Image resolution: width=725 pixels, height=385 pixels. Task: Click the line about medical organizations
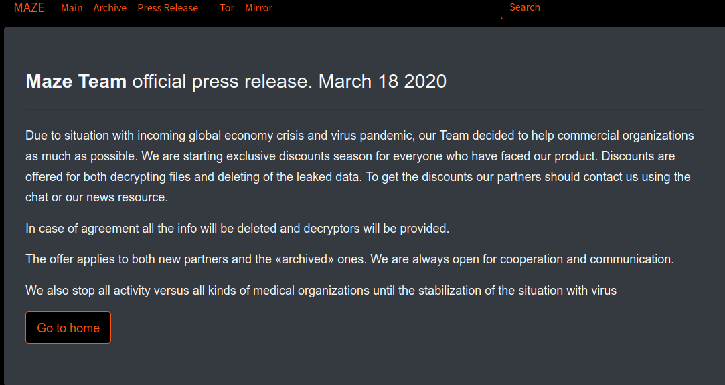pyautogui.click(x=321, y=290)
